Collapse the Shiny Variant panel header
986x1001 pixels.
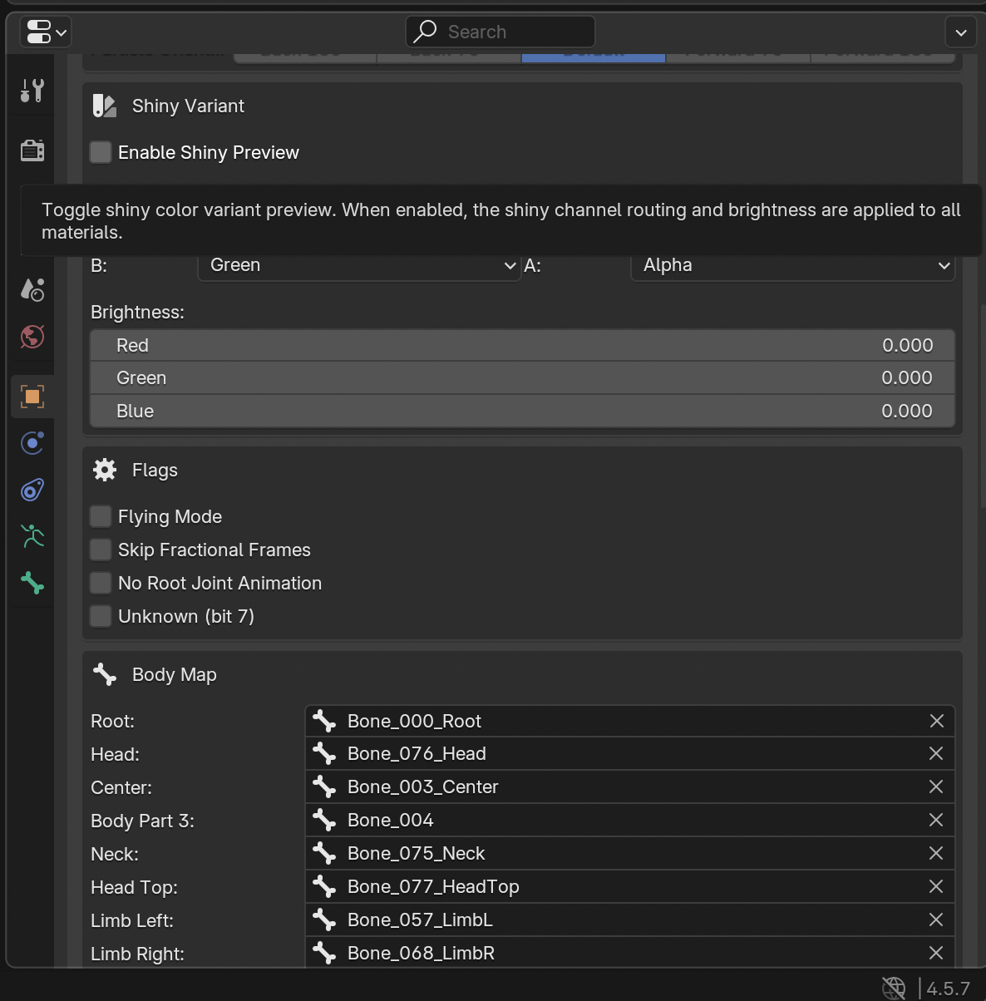[522, 106]
